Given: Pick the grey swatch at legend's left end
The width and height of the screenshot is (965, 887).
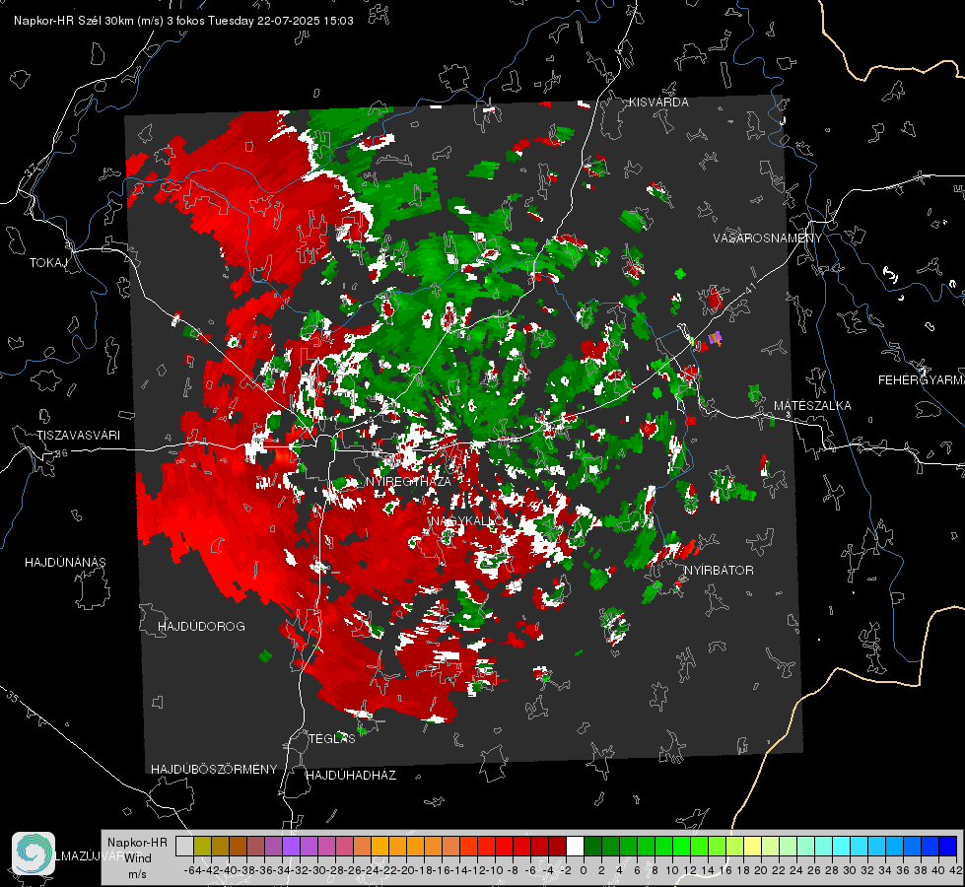Looking at the screenshot, I should [x=184, y=847].
